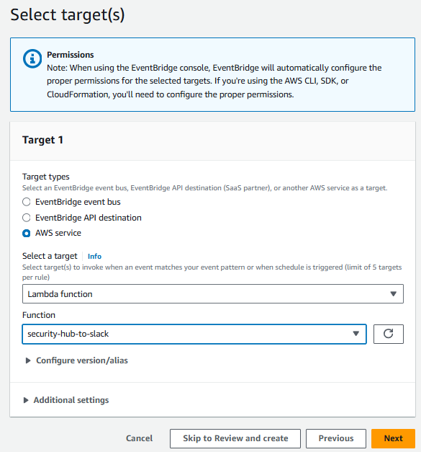Click the Target 1 section header
This screenshot has width=421, height=452.
click(x=42, y=140)
